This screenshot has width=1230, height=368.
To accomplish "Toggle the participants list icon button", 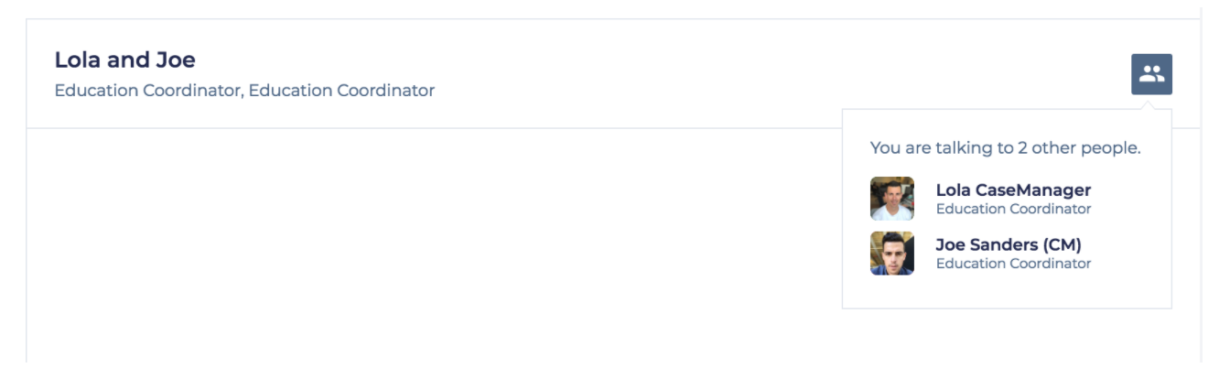I will click(1151, 74).
